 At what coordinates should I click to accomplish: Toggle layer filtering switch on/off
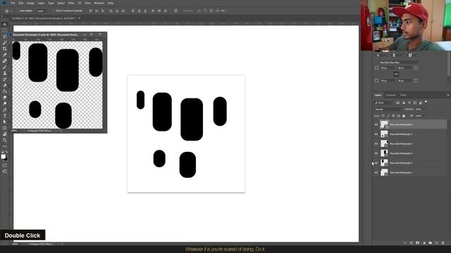point(426,102)
